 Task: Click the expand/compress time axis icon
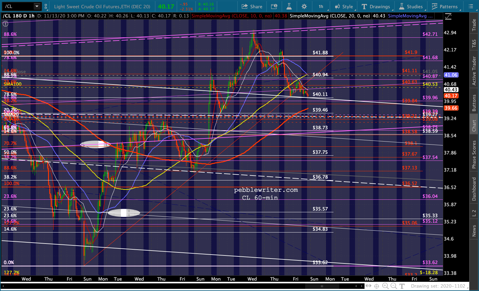[369, 286]
